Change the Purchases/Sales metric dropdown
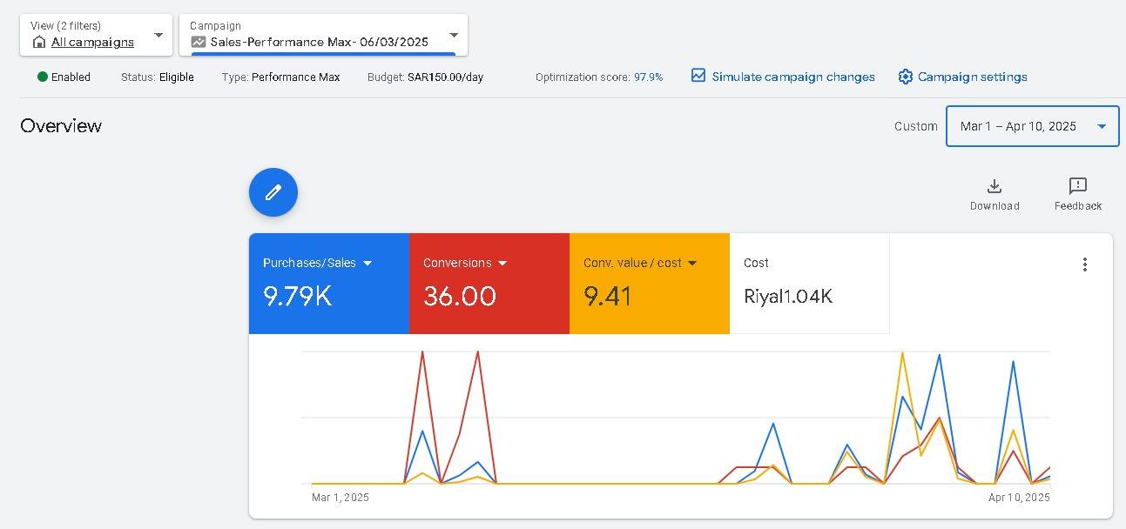Image resolution: width=1126 pixels, height=529 pixels. pos(367,263)
